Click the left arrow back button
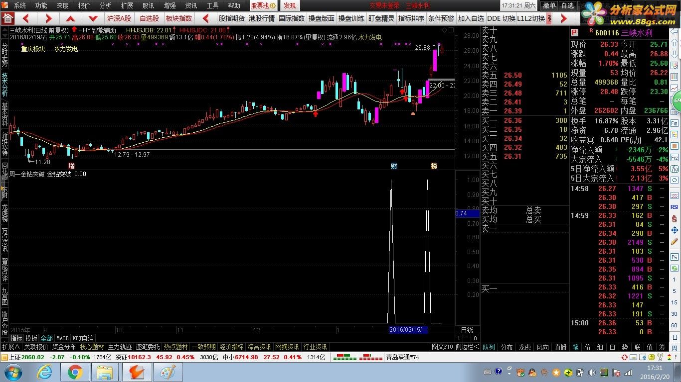The height and width of the screenshot is (382, 681). pos(26,18)
